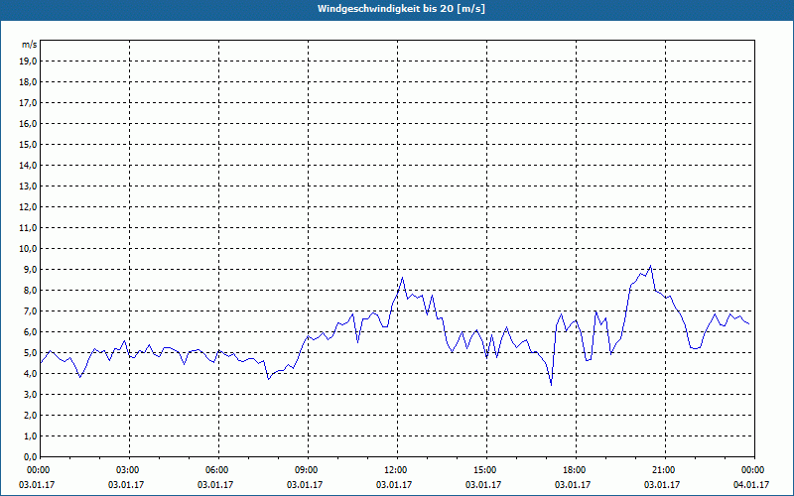The image size is (794, 496).
Task: Select the 0,0 y-axis label
Action: point(30,456)
